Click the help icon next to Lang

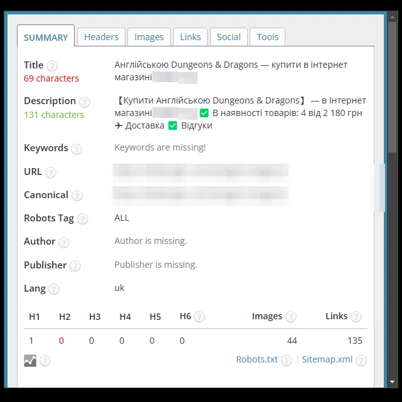[x=54, y=289]
